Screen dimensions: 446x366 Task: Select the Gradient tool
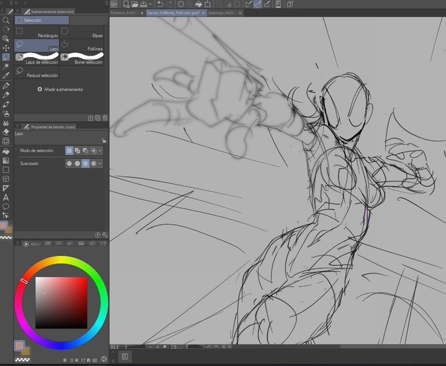(6, 160)
